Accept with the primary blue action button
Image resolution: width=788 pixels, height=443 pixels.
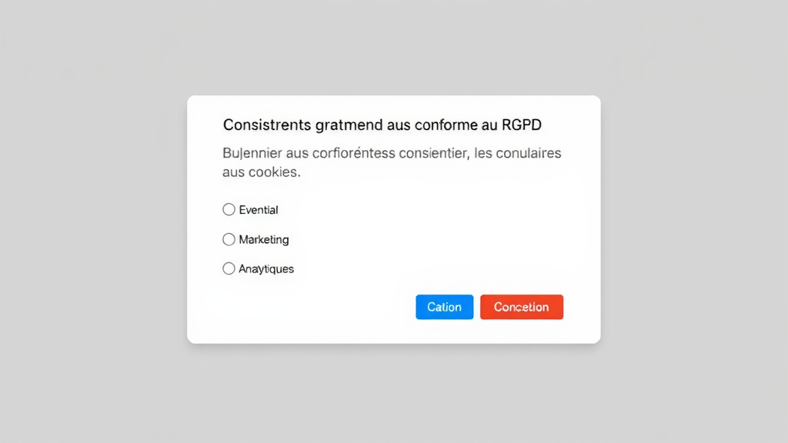(444, 307)
